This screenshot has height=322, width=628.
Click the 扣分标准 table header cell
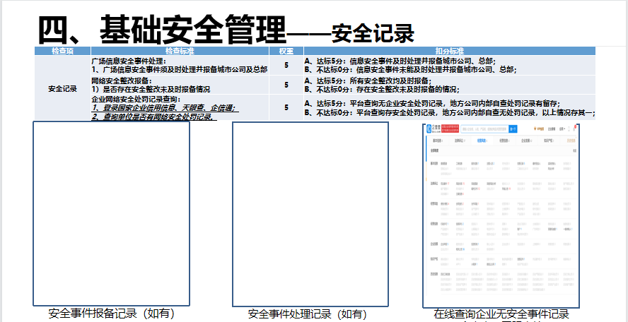(449, 51)
